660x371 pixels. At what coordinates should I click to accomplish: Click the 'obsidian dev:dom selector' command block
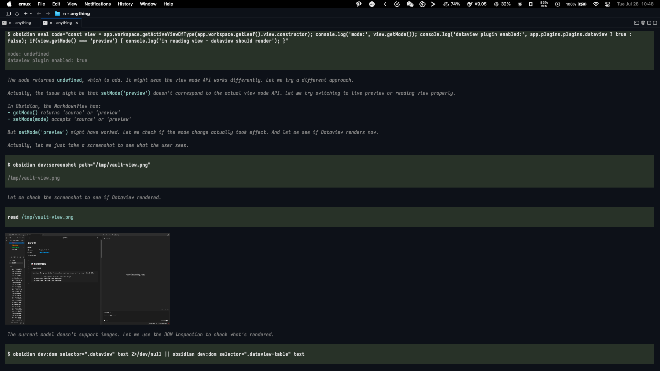coord(329,354)
